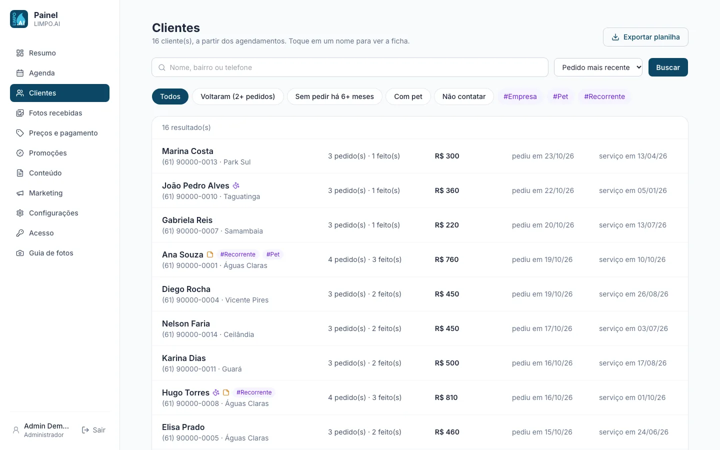Viewport: 720px width, 450px height.
Task: Open Nelson Faria client record
Action: [420, 328]
